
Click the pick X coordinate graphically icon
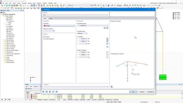coord(107,39)
